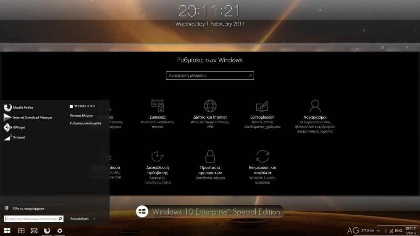Click the Ρυθμίσεις των Windows heading
The image size is (420, 236).
click(210, 60)
